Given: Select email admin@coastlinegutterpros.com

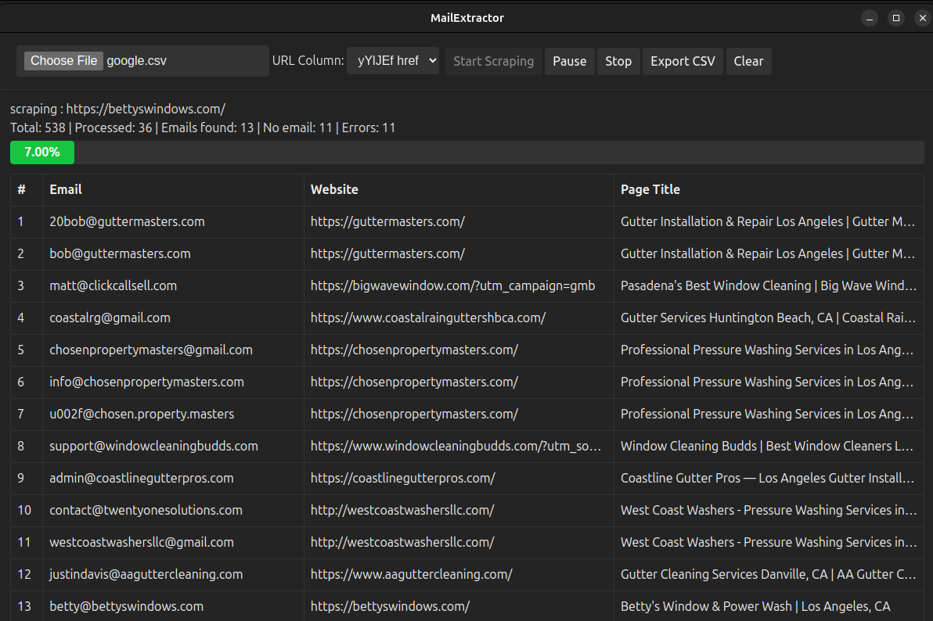Looking at the screenshot, I should [142, 479].
